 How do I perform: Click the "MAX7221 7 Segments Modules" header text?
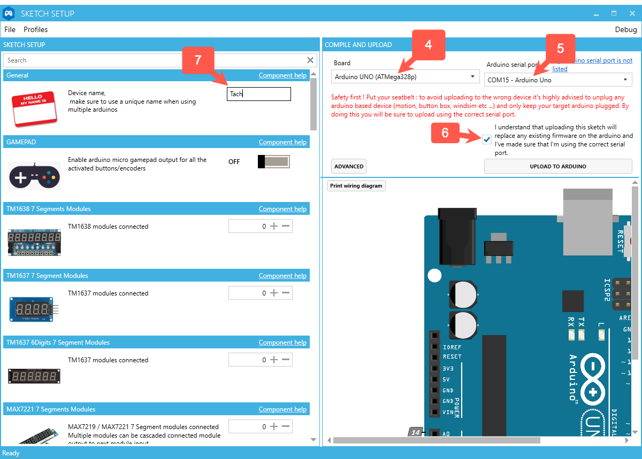(51, 409)
